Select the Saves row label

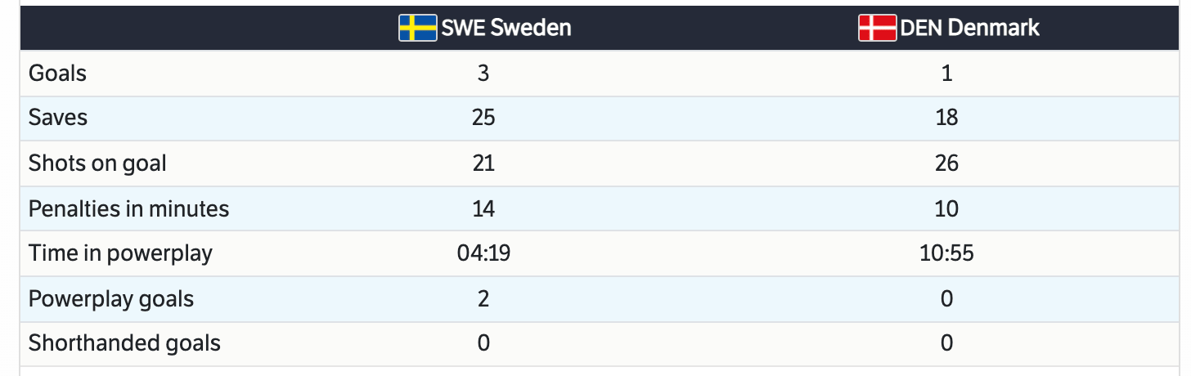tap(58, 118)
